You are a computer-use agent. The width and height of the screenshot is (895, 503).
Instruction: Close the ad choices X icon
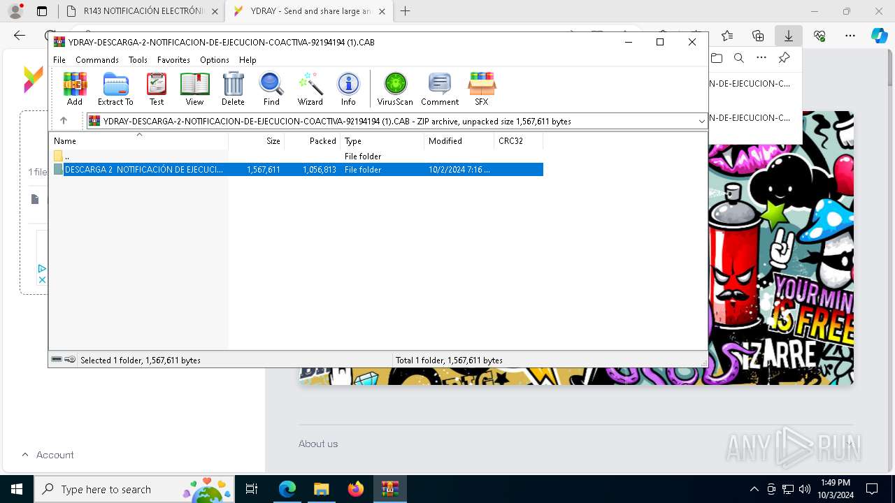pyautogui.click(x=42, y=279)
